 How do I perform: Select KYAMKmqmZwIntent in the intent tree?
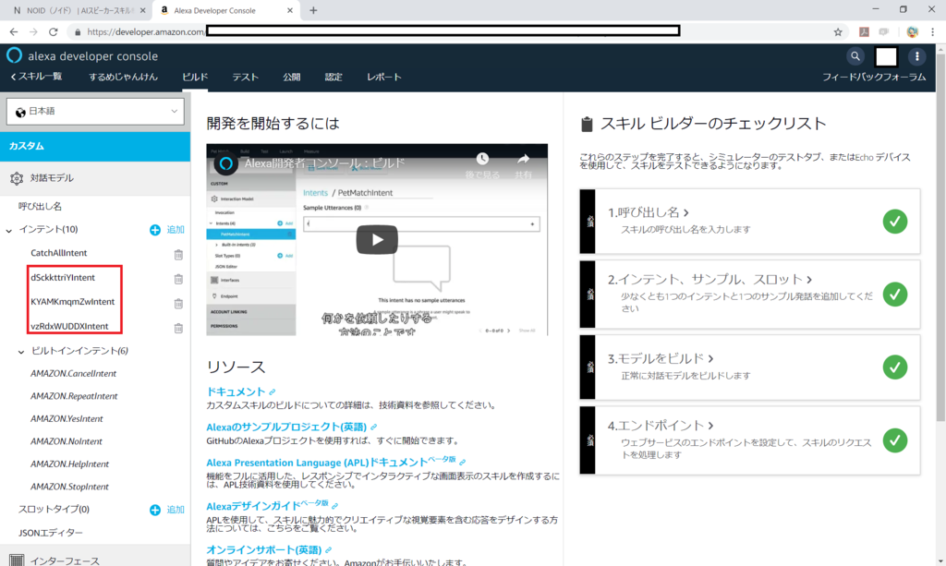(x=72, y=302)
